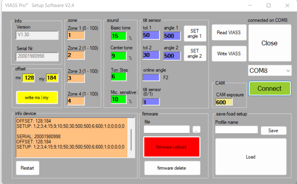
Task: Click the firmware delete button
Action: (x=172, y=168)
